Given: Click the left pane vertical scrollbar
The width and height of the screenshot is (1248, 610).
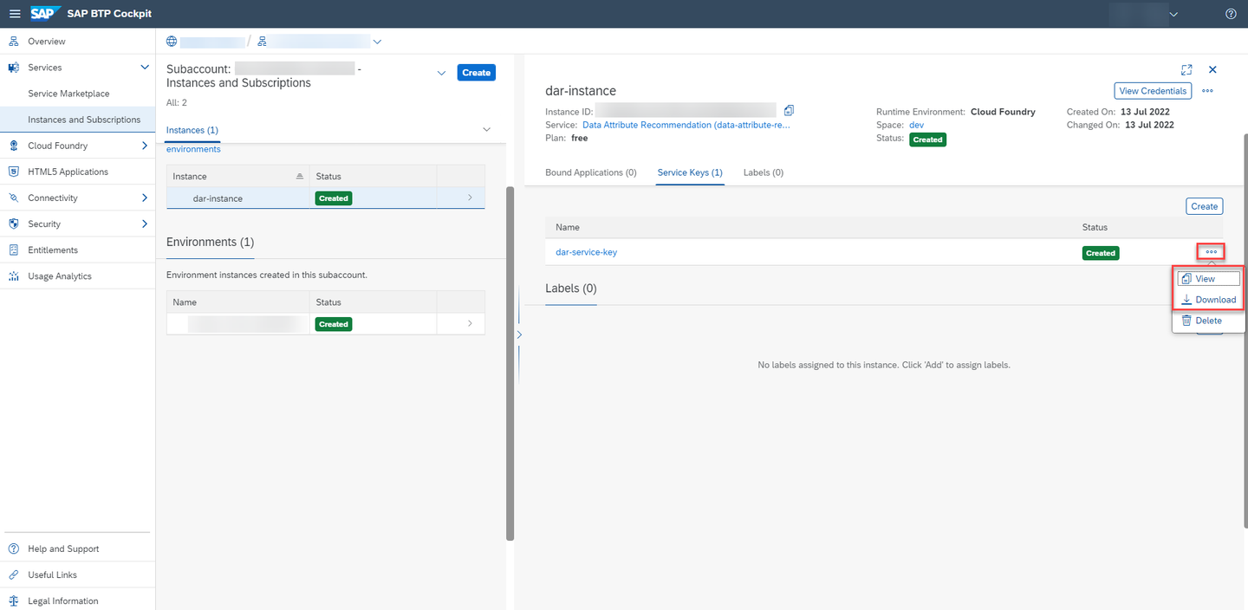Looking at the screenshot, I should tap(510, 364).
